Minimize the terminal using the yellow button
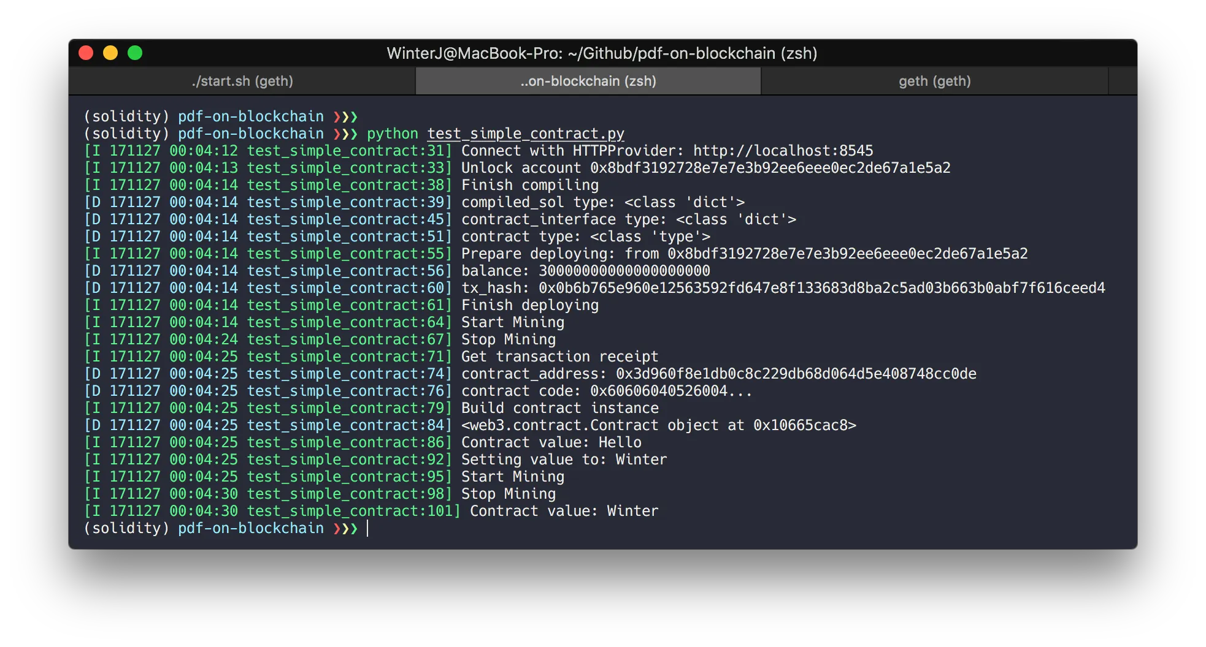 (110, 53)
